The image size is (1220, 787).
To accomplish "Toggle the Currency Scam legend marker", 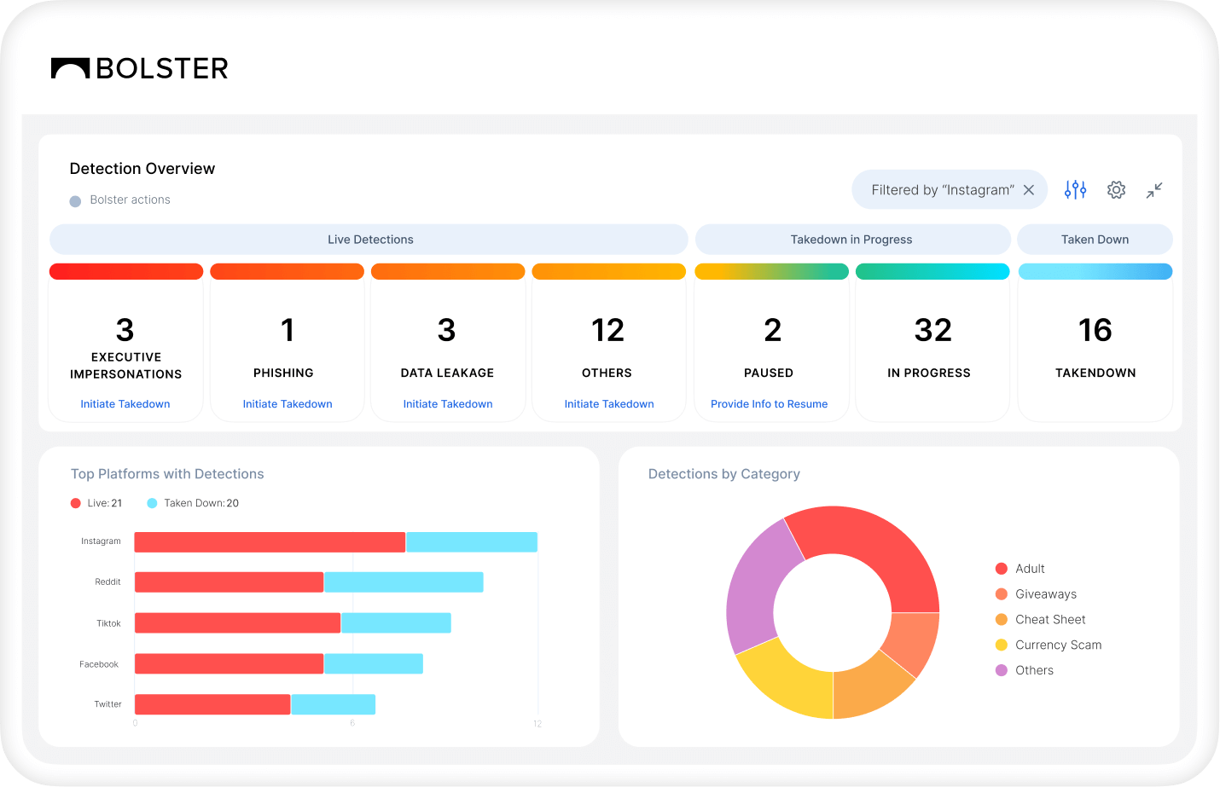I will pyautogui.click(x=1002, y=645).
